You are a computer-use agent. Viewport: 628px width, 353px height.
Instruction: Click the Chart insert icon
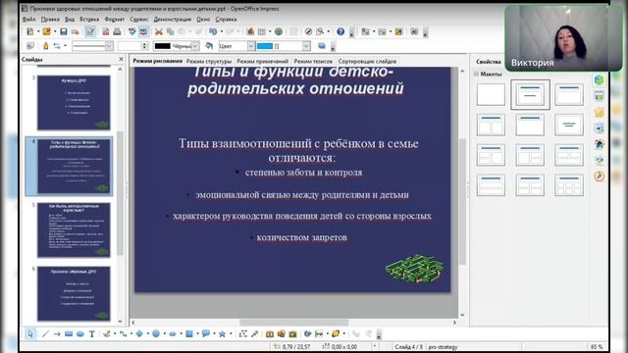click(251, 31)
